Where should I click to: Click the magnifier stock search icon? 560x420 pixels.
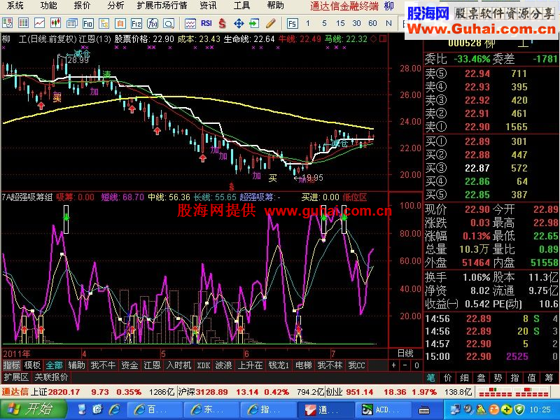pos(169,23)
